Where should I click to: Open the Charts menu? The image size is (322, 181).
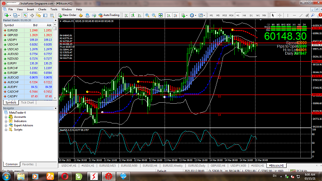pos(42,9)
